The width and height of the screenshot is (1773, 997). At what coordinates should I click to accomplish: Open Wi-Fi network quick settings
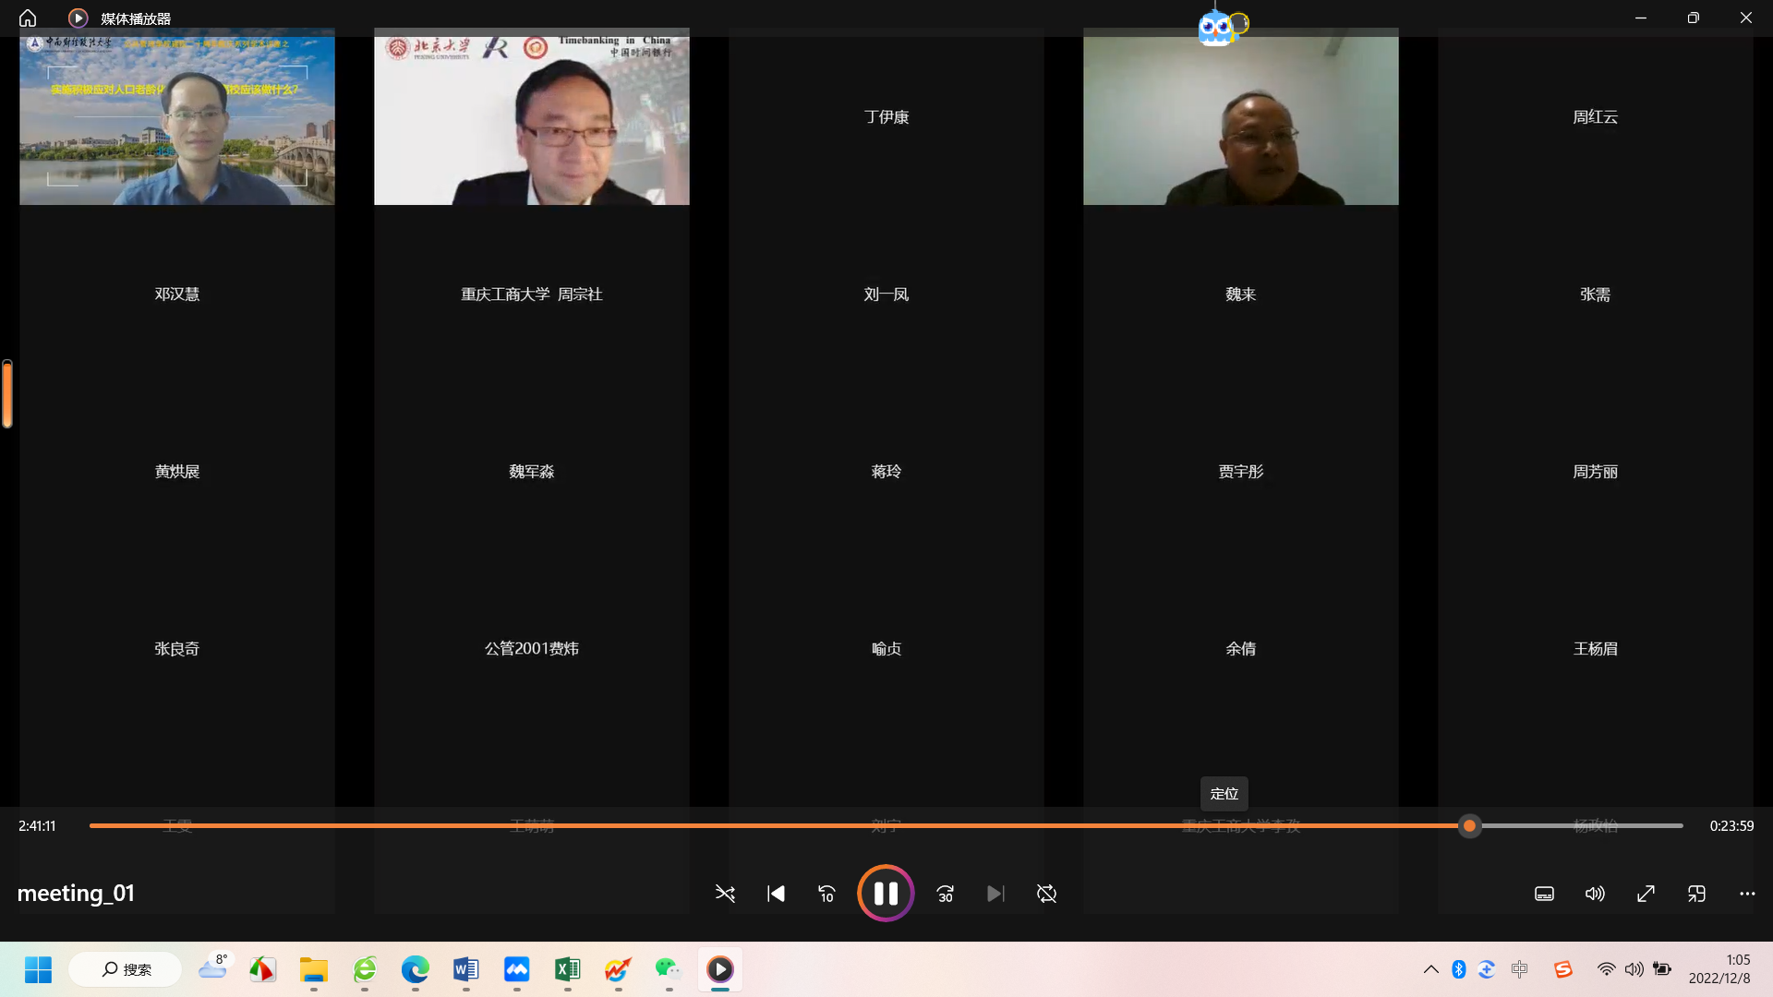[1606, 969]
